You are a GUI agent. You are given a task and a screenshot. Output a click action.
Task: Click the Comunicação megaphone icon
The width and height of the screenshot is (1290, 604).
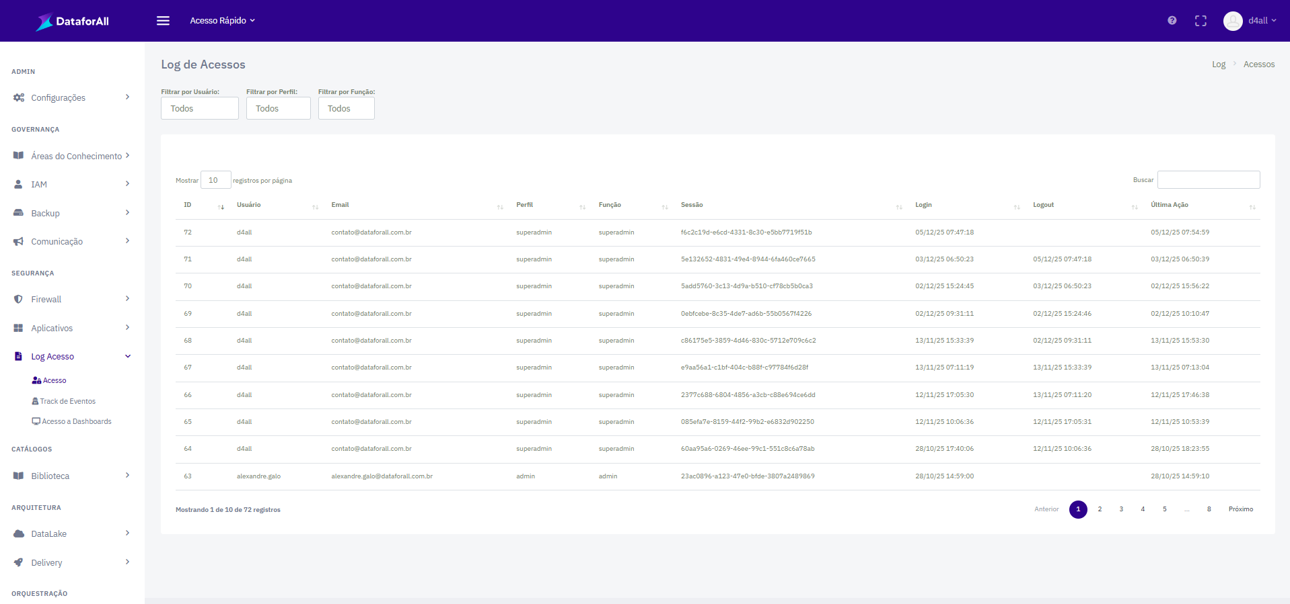(18, 242)
